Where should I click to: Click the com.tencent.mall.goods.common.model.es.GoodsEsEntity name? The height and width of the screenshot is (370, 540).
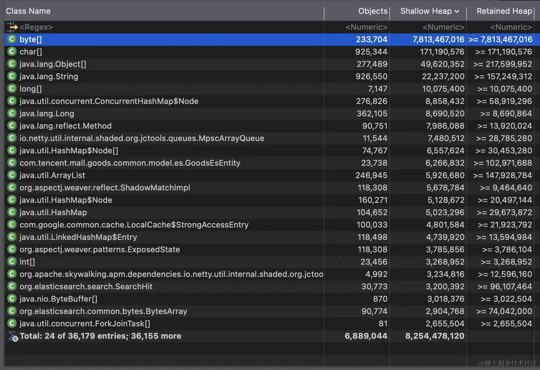tap(130, 163)
